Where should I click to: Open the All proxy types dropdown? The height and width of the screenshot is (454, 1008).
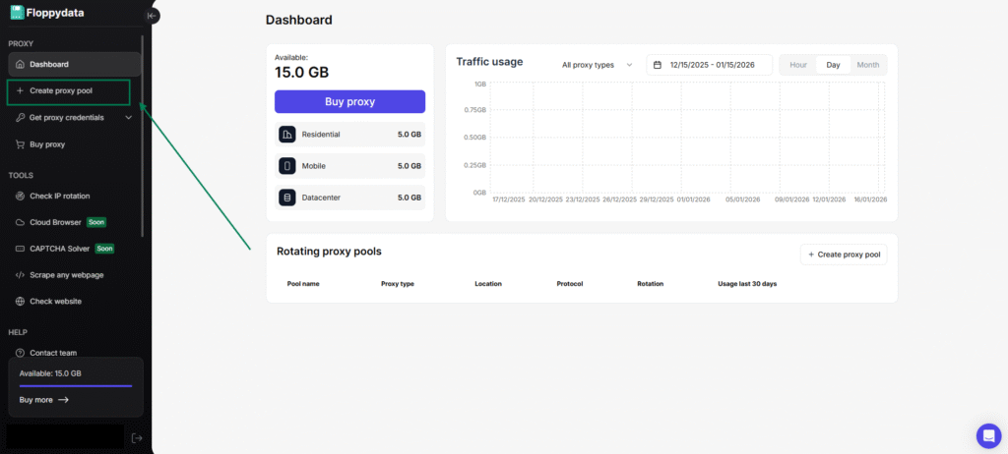point(597,65)
